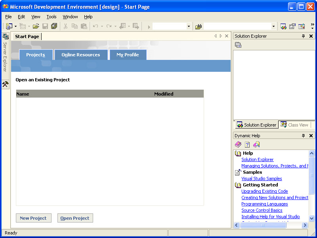This screenshot has height=238, width=317.
Task: Click the Dynamic Help Search icon
Action: point(256,145)
